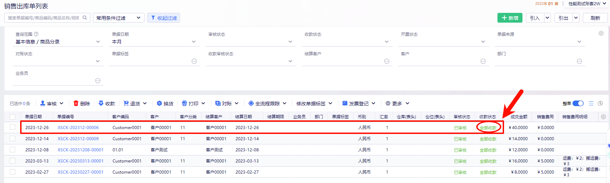Open the 结算客户 selector ellipsis icon
Viewport: 610px width, 183px height.
387,61
